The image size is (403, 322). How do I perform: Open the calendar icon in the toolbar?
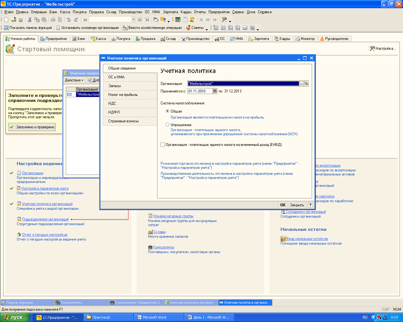point(185,19)
